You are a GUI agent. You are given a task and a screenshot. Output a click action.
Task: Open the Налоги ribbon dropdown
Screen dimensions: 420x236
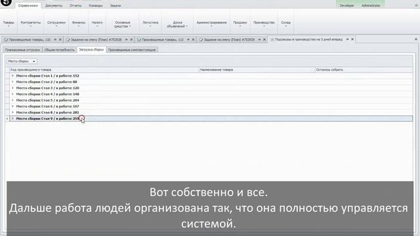pos(97,24)
